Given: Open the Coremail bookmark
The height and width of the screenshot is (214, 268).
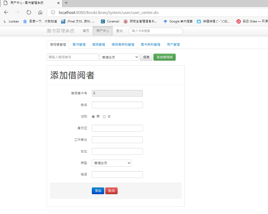Looking at the screenshot, I should 110,21.
